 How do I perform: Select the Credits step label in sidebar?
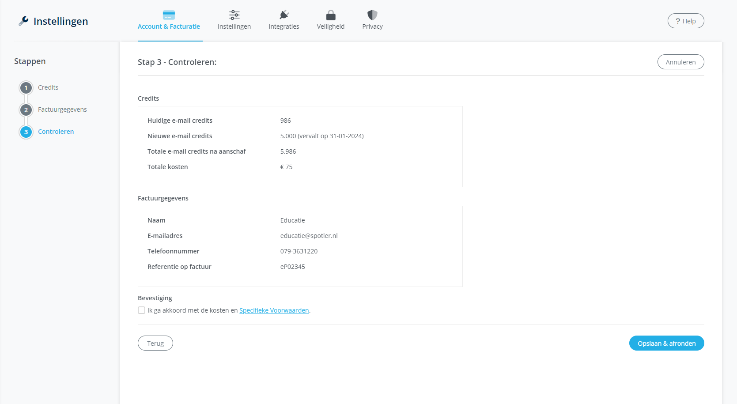48,87
